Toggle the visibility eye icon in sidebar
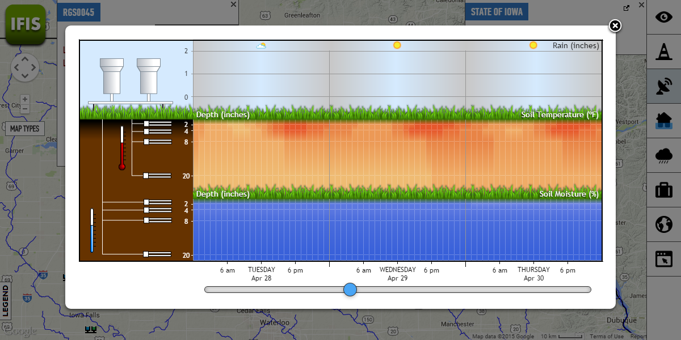Viewport: 681px width, 340px height. click(x=663, y=17)
